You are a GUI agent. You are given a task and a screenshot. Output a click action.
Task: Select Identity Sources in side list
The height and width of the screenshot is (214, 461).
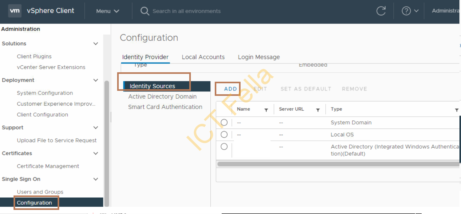coord(166,86)
